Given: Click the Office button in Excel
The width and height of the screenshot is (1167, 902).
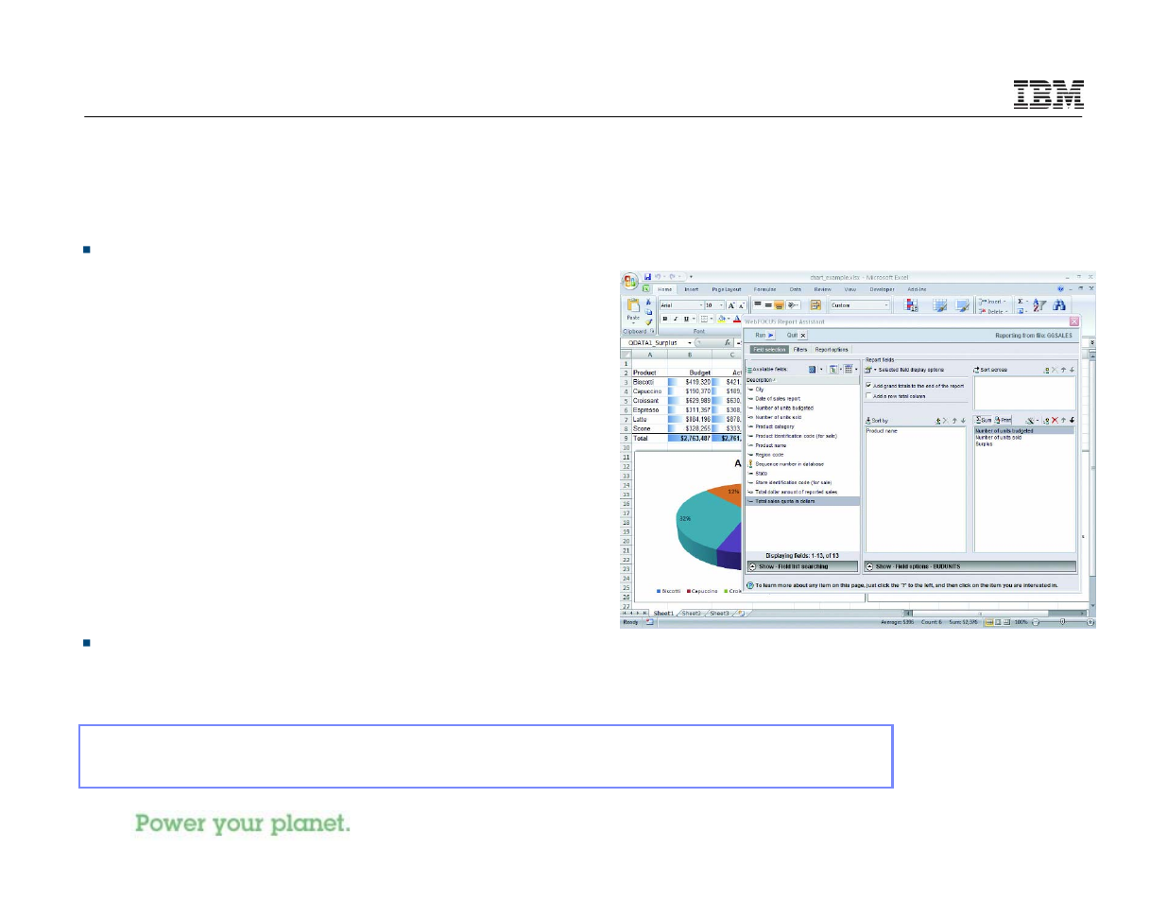Looking at the screenshot, I should click(x=629, y=281).
